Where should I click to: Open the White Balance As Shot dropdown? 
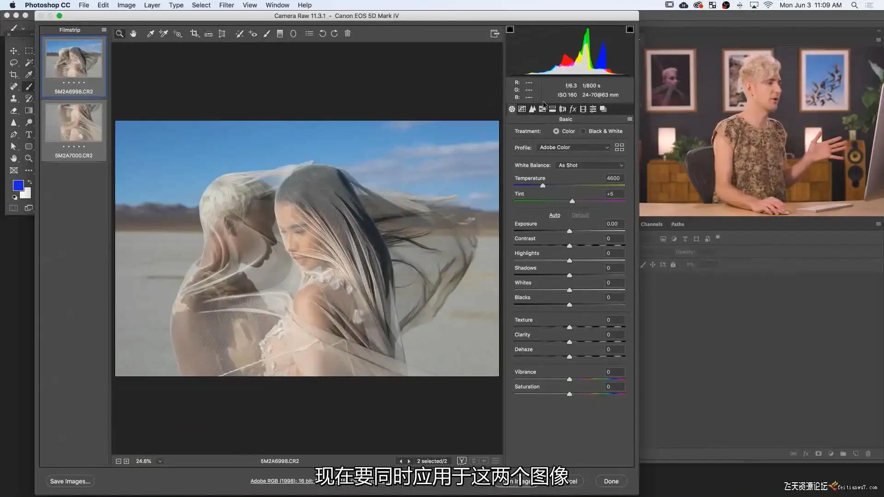click(590, 165)
